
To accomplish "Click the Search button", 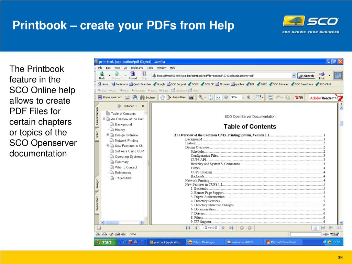I will pos(306,76).
